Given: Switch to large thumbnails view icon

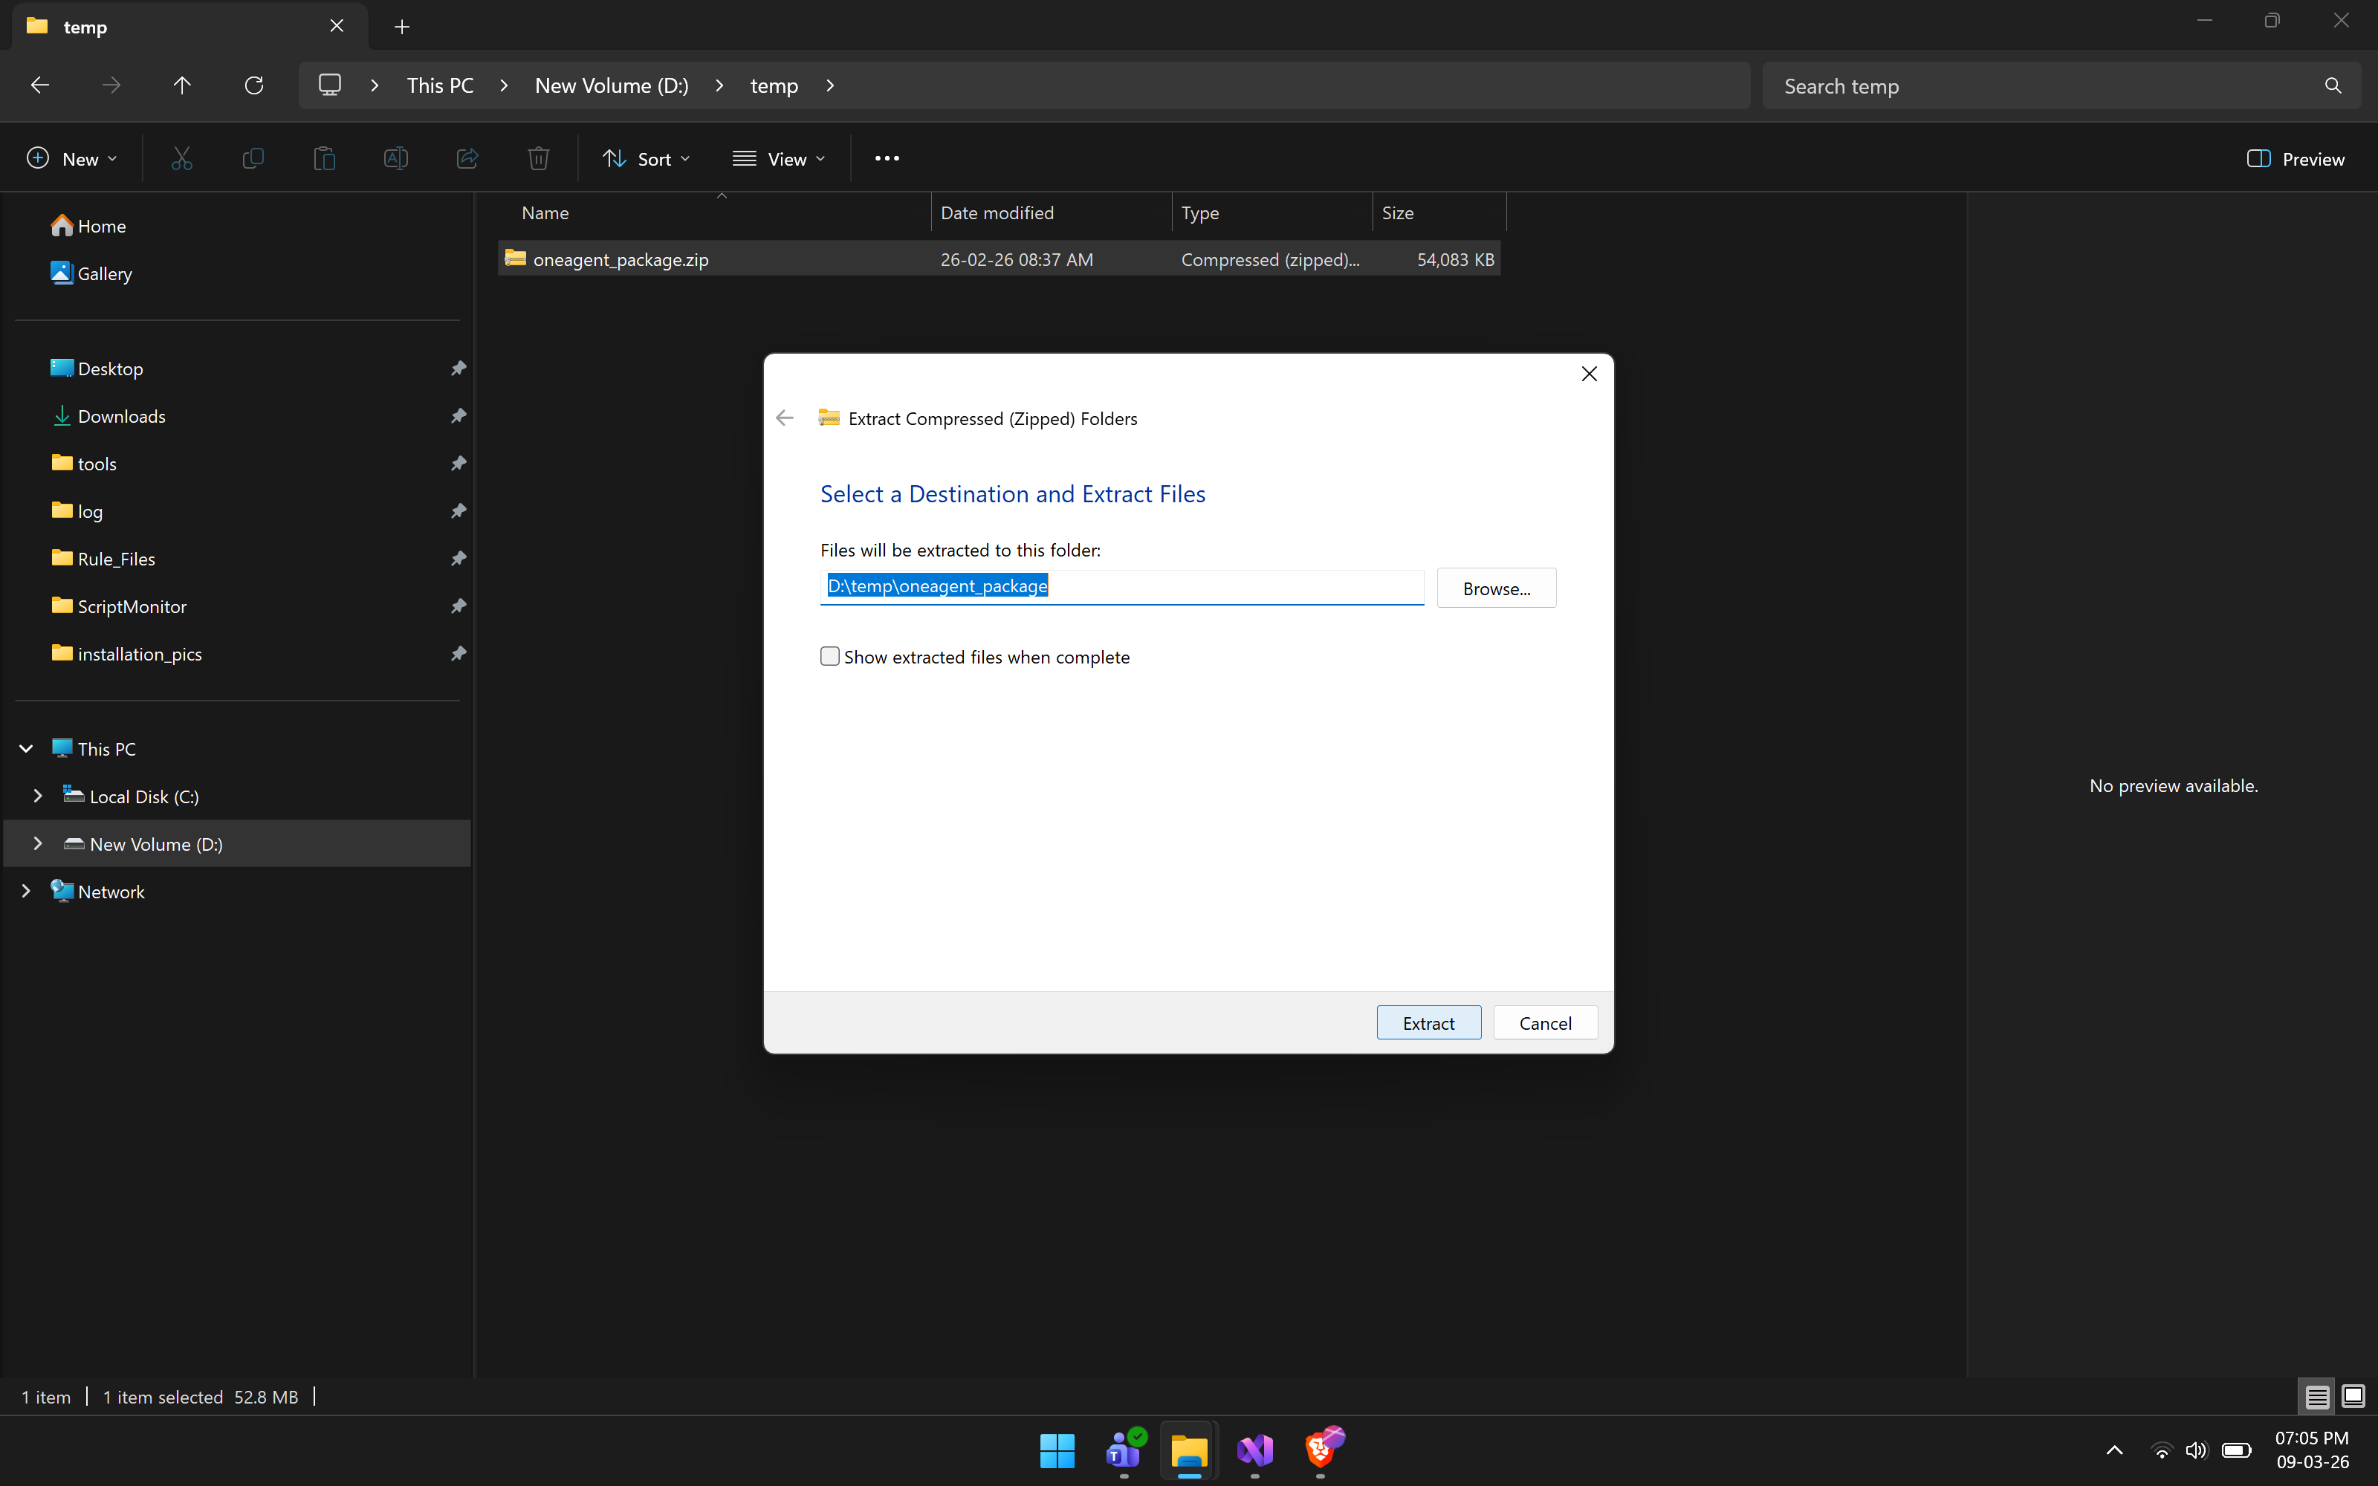Looking at the screenshot, I should (2353, 1397).
